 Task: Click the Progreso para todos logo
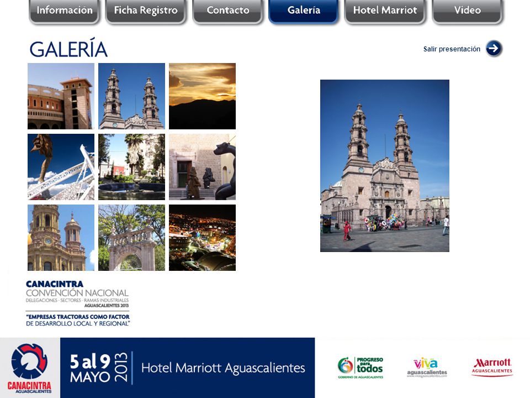pos(361,368)
